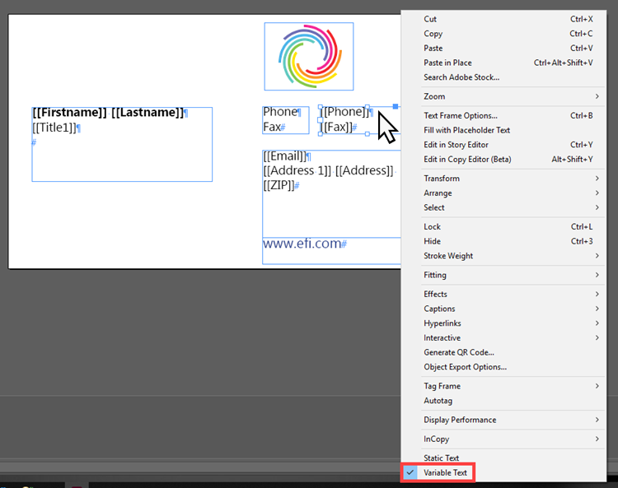The image size is (618, 488).
Task: Switch the frame to Static Text
Action: pyautogui.click(x=442, y=458)
